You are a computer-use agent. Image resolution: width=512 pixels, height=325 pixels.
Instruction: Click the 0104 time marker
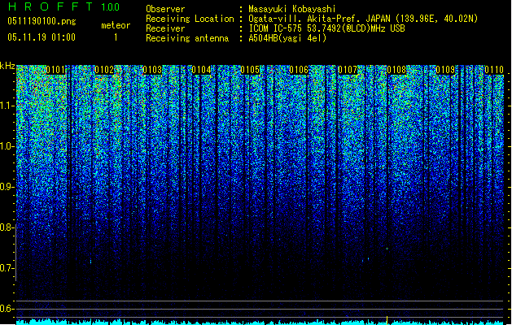(x=201, y=70)
